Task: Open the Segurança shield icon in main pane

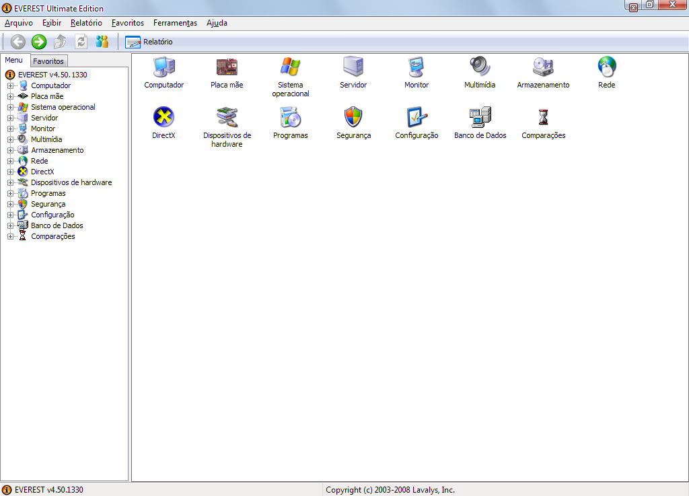Action: [353, 117]
